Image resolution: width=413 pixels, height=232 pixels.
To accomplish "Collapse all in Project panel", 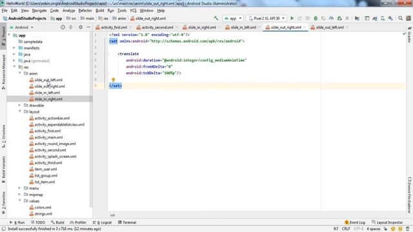I will click(x=70, y=27).
